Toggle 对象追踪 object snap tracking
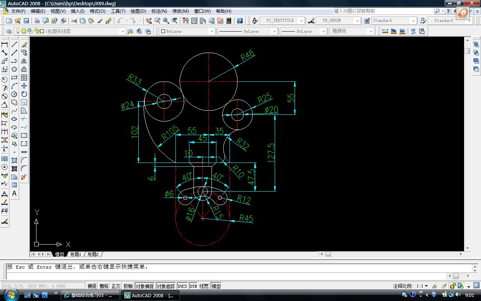Screen dimensions: 481x301 (x=166, y=286)
